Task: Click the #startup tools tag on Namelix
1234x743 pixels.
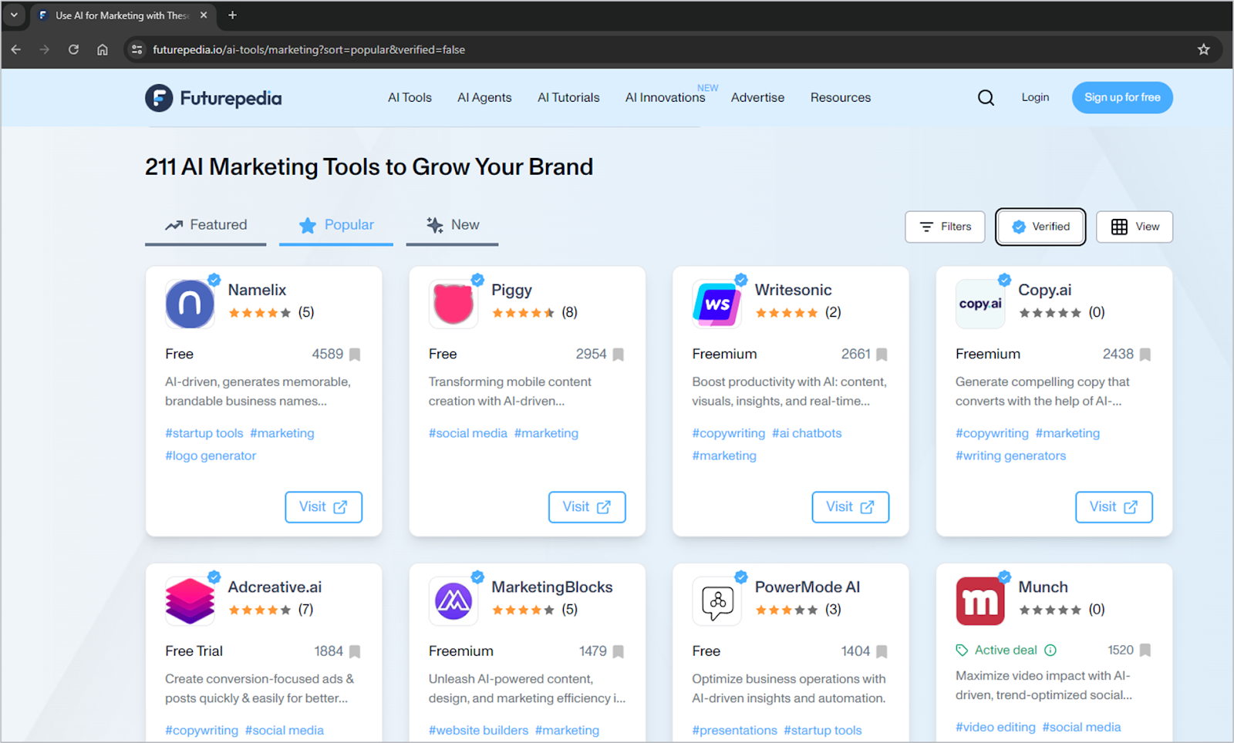Action: 204,433
